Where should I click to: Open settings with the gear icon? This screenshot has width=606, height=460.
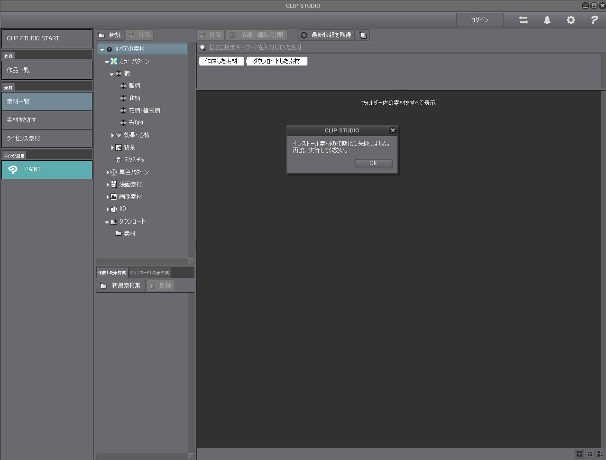tap(570, 20)
